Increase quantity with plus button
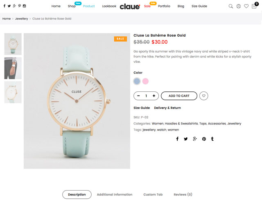Viewport: 262px width, 202px height. click(154, 96)
